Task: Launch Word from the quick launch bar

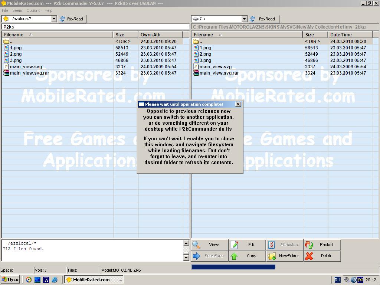Action: coord(46,280)
